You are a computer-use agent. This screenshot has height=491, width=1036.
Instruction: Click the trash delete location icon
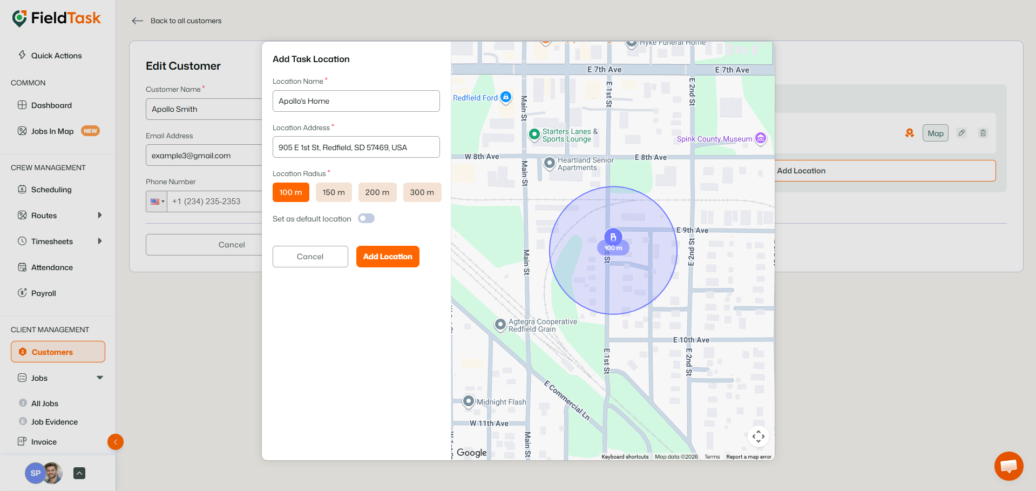pyautogui.click(x=983, y=133)
